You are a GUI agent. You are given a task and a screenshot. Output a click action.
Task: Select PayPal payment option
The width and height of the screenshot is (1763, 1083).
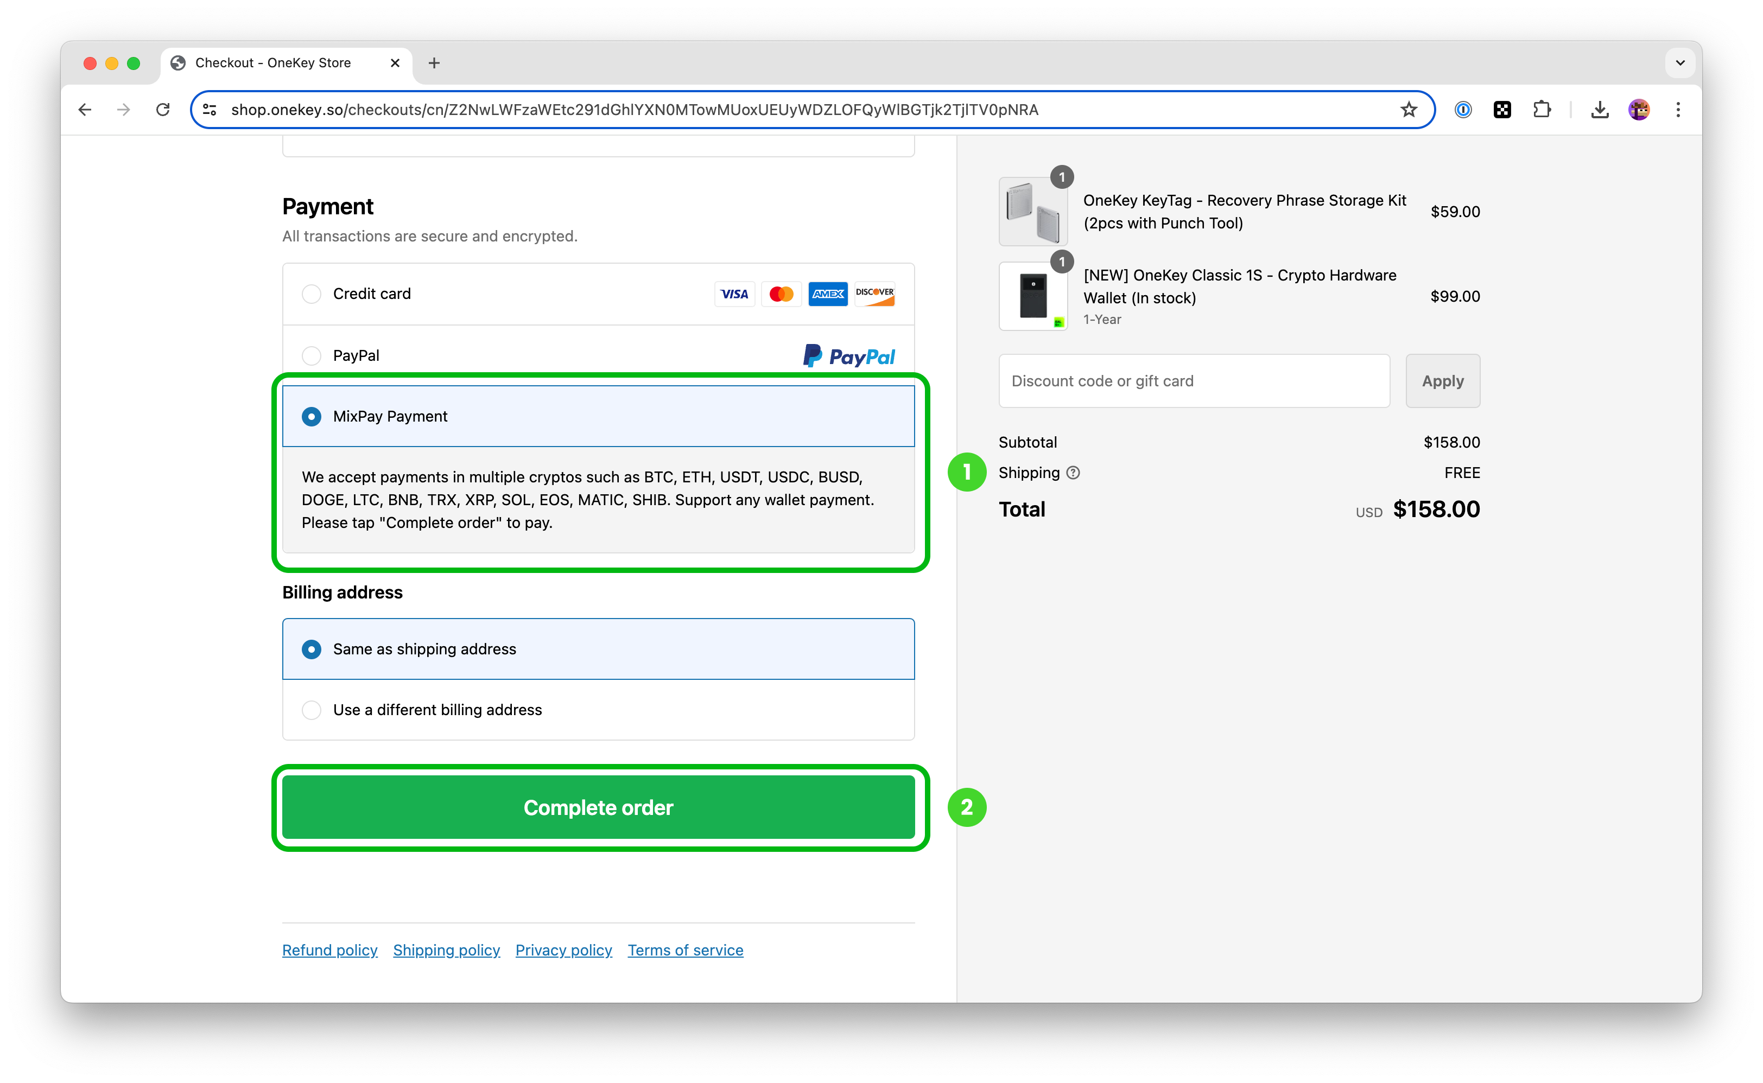(312, 355)
